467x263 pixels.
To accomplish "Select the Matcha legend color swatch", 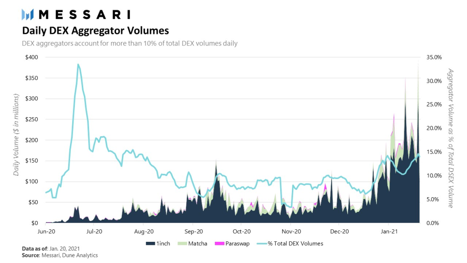I will tap(182, 244).
